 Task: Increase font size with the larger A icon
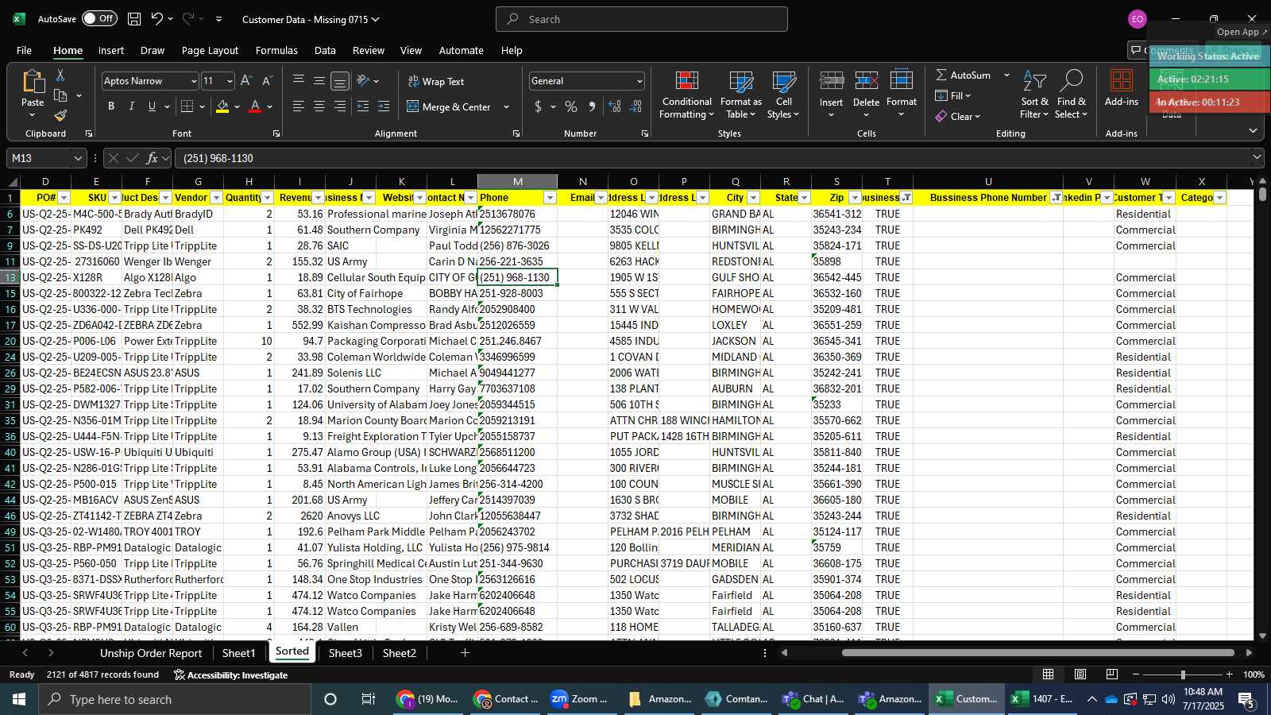click(x=246, y=81)
